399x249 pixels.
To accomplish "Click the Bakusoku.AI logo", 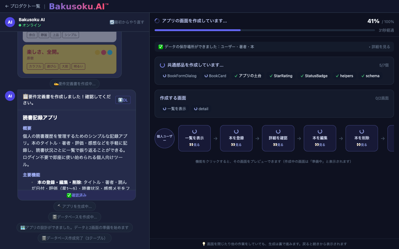I will 79,6.
